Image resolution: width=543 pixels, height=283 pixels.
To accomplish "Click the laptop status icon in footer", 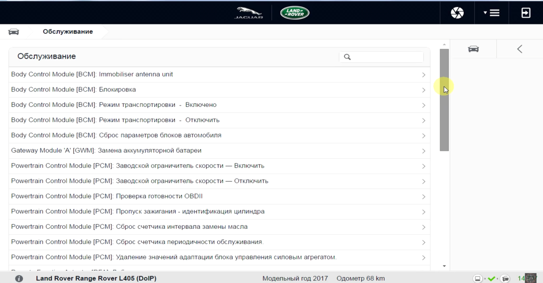I will 478,279.
